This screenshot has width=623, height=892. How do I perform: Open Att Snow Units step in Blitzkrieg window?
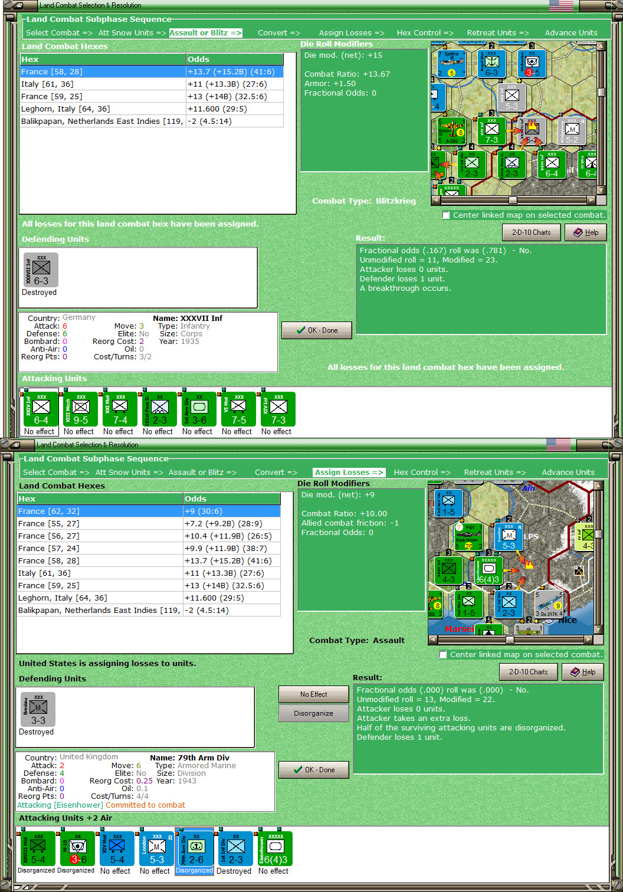[x=132, y=33]
